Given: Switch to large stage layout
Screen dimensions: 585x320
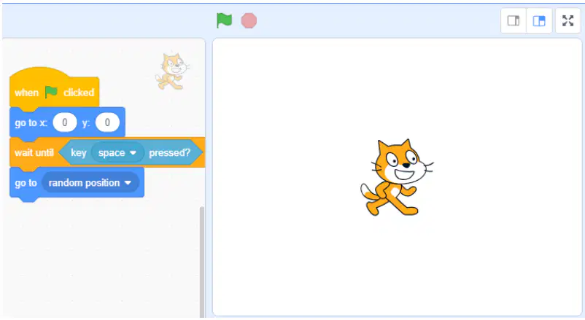Looking at the screenshot, I should [539, 21].
